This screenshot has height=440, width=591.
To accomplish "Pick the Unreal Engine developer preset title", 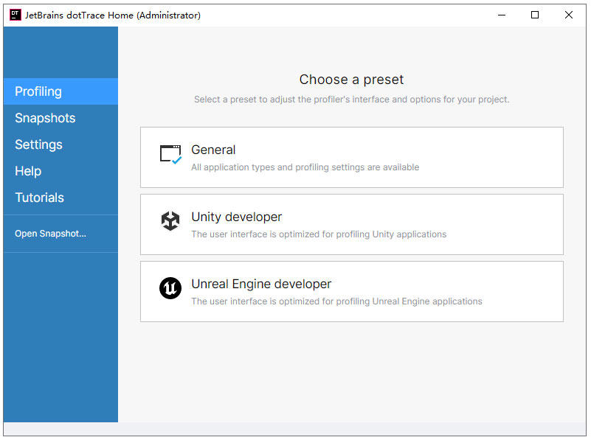I will [261, 284].
